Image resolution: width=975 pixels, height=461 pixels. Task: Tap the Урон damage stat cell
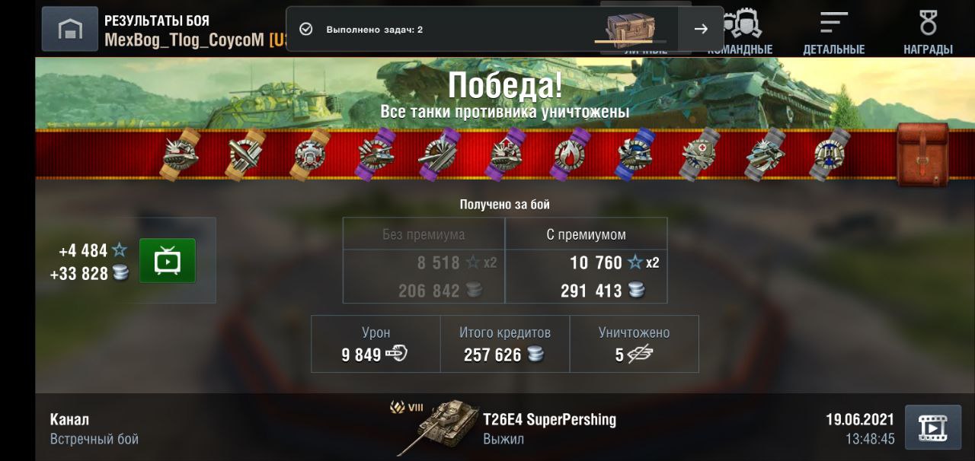[x=376, y=344]
